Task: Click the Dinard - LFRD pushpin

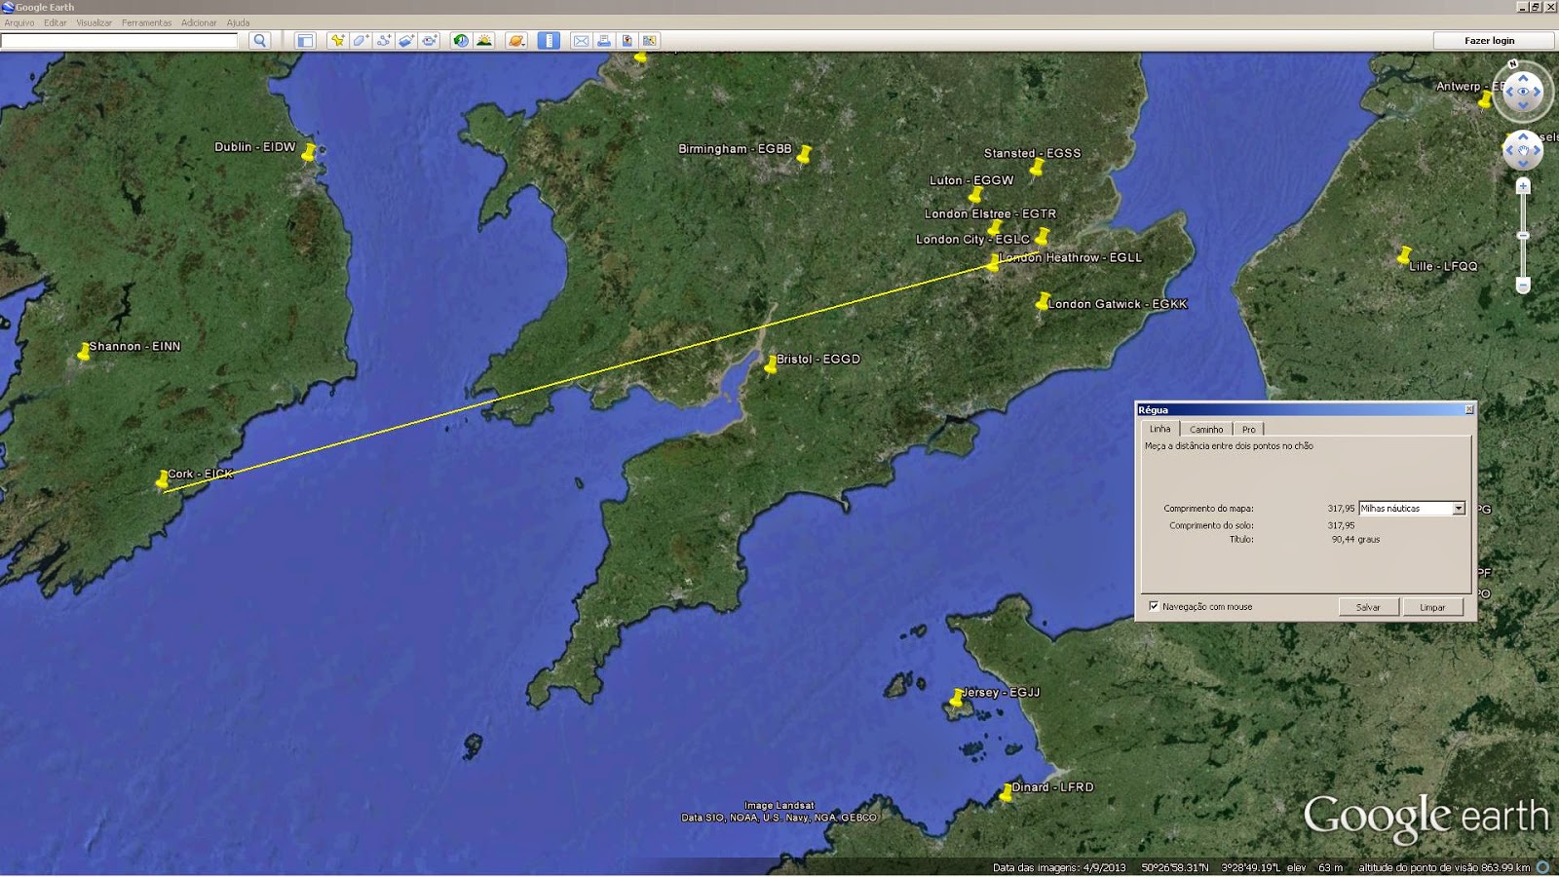Action: [1007, 792]
